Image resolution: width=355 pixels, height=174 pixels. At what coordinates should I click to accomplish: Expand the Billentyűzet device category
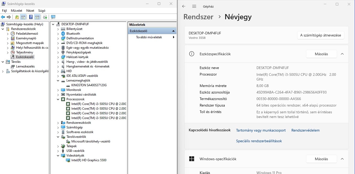pyautogui.click(x=58, y=29)
